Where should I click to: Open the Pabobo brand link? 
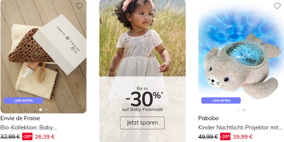(209, 118)
